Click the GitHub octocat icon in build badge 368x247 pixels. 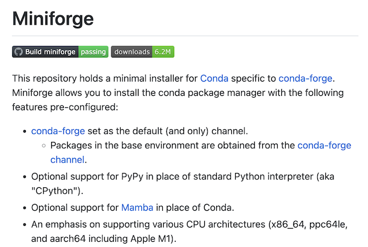point(18,52)
